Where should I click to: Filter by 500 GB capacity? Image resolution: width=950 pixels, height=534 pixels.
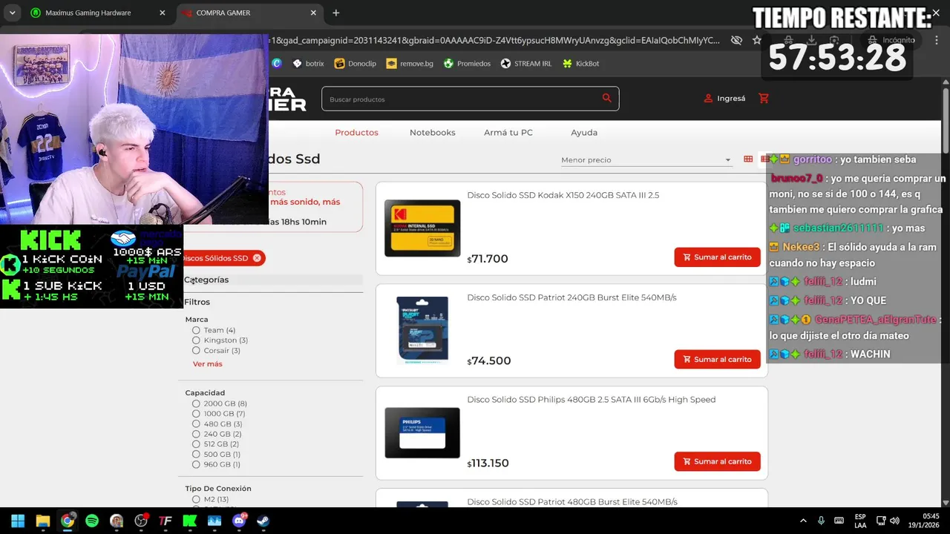[196, 454]
